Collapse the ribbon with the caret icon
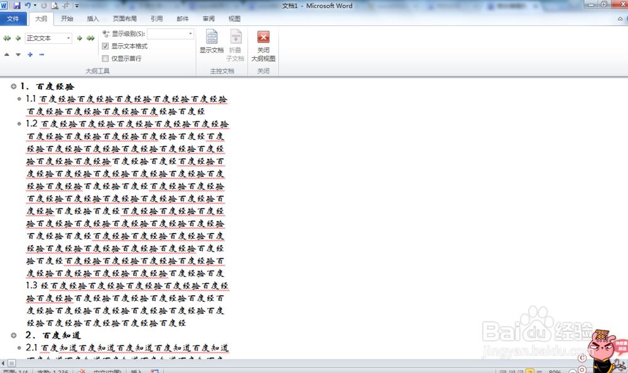The image size is (628, 373). (x=620, y=19)
